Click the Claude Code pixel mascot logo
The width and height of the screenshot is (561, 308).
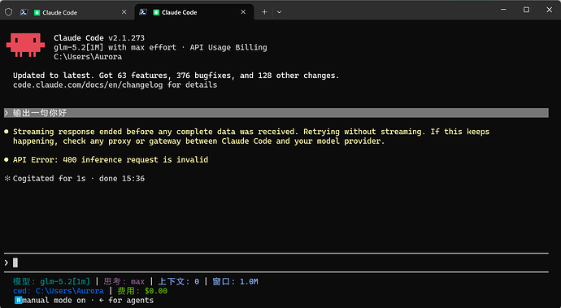(x=25, y=45)
